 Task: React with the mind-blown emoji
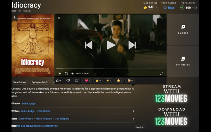click(130, 81)
